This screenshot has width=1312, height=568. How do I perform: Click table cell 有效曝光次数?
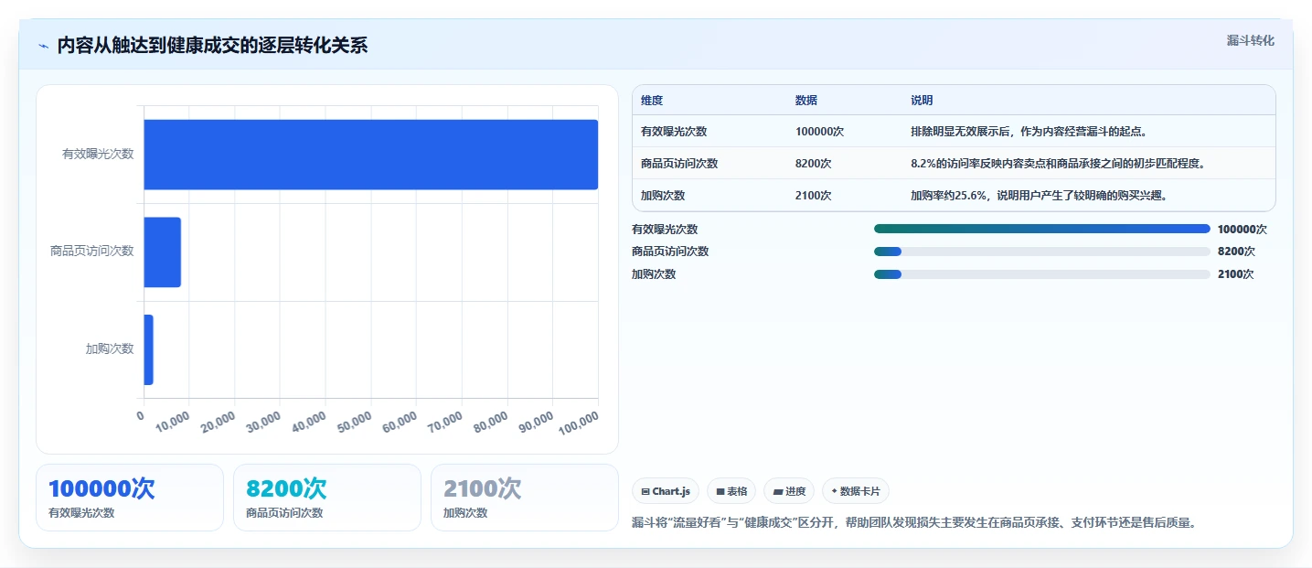click(674, 132)
